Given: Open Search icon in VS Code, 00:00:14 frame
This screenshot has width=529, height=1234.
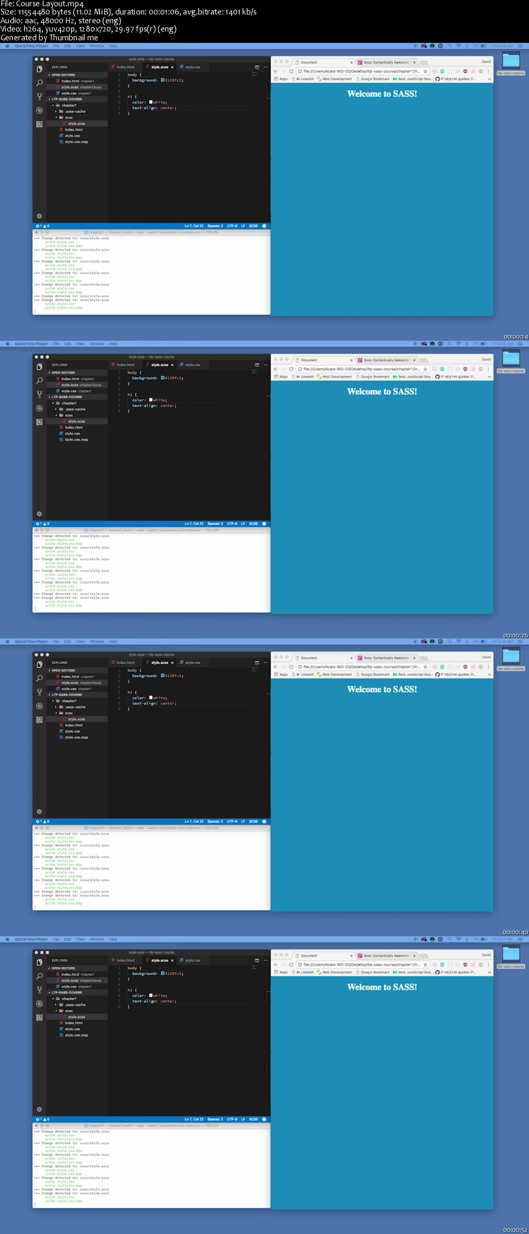Looking at the screenshot, I should pos(39,83).
